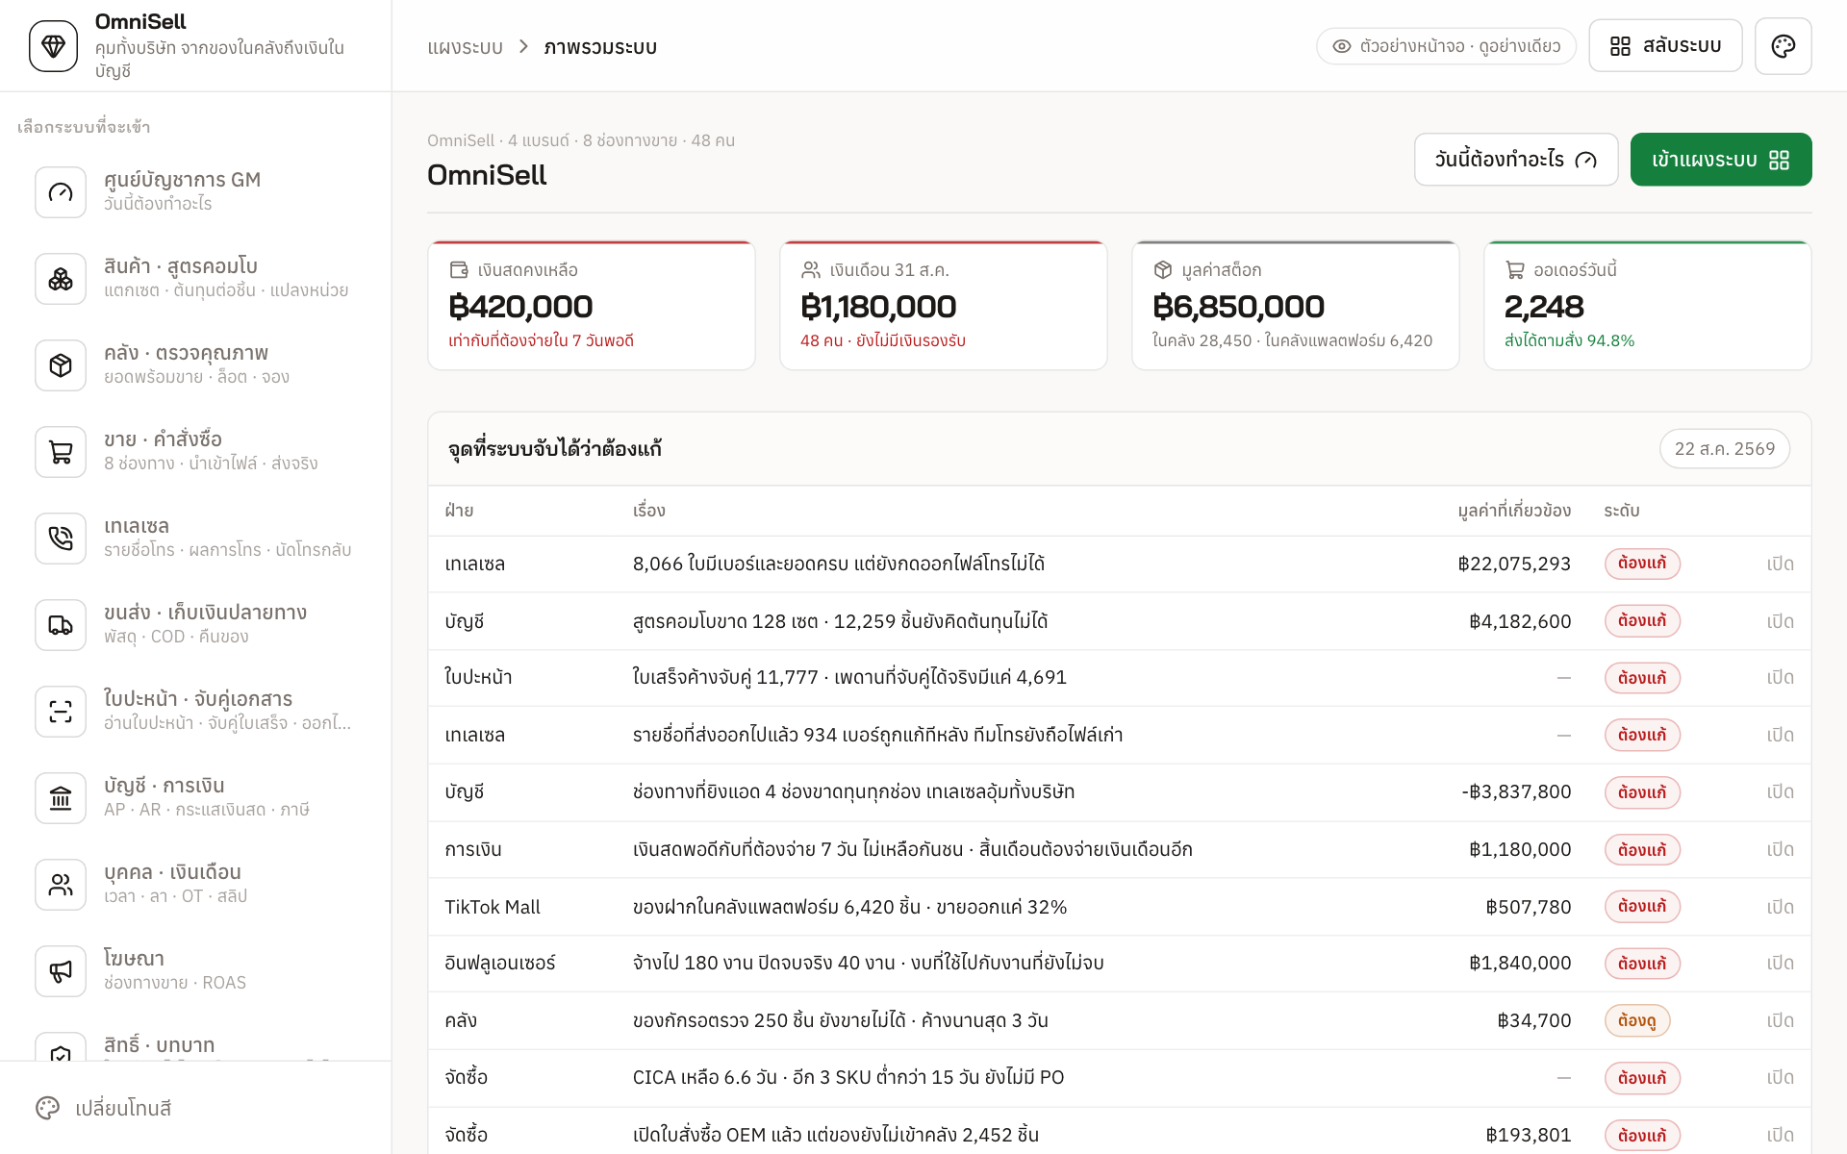This screenshot has width=1847, height=1154.
Task: Click the มูลค่าที่เกี่ยวข้อง column header
Action: 1514,511
